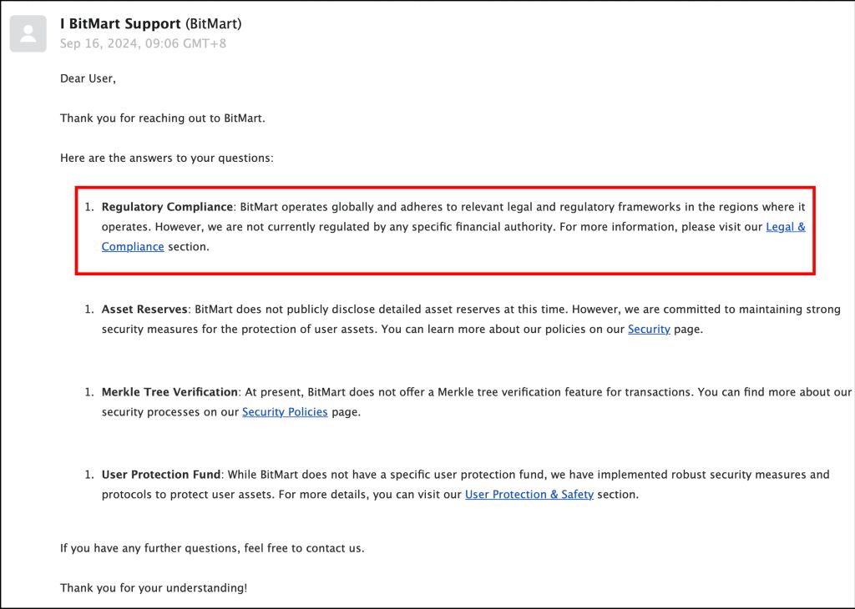The image size is (855, 609).
Task: Click 'Here are the answers to your questions' text
Action: 167,158
